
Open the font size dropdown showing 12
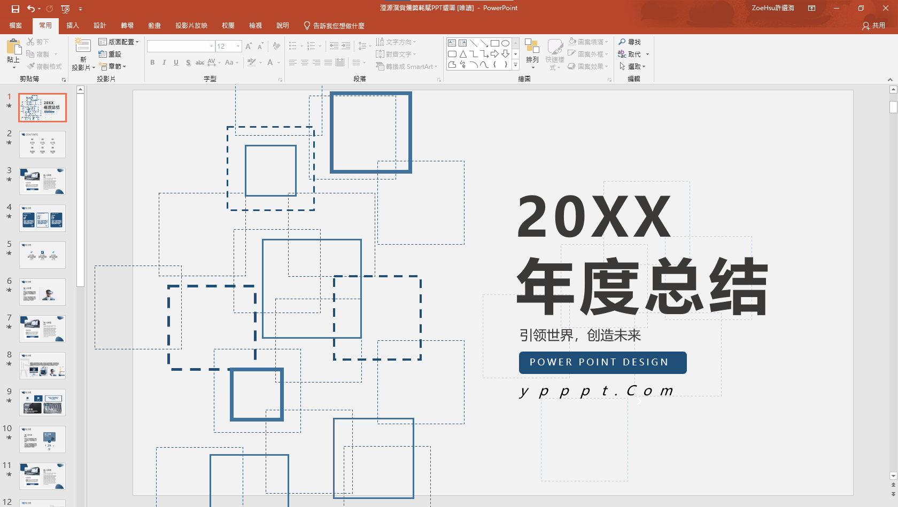238,46
